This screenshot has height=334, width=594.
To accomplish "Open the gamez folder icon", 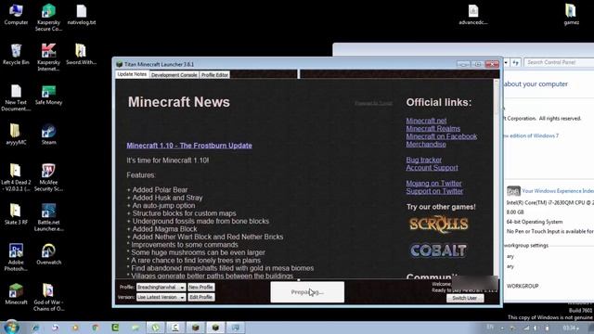I will point(571,15).
